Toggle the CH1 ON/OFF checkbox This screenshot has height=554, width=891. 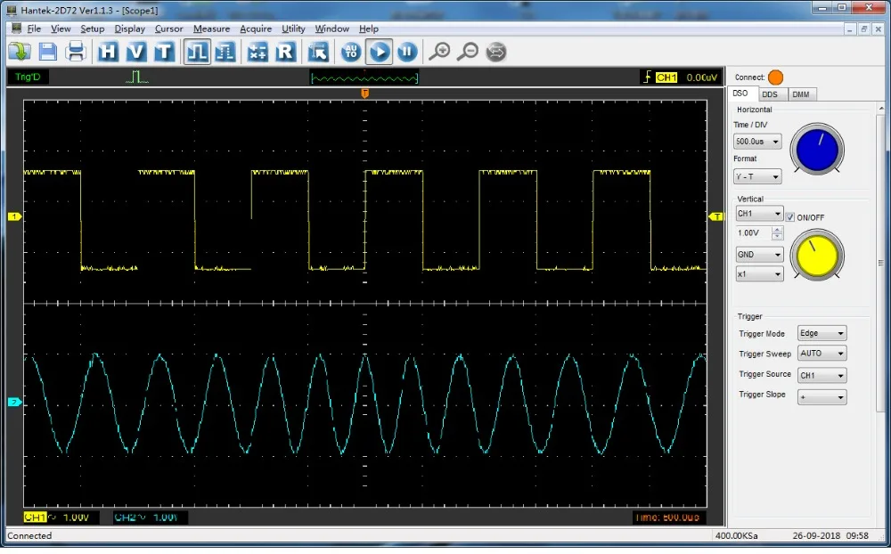pyautogui.click(x=791, y=216)
